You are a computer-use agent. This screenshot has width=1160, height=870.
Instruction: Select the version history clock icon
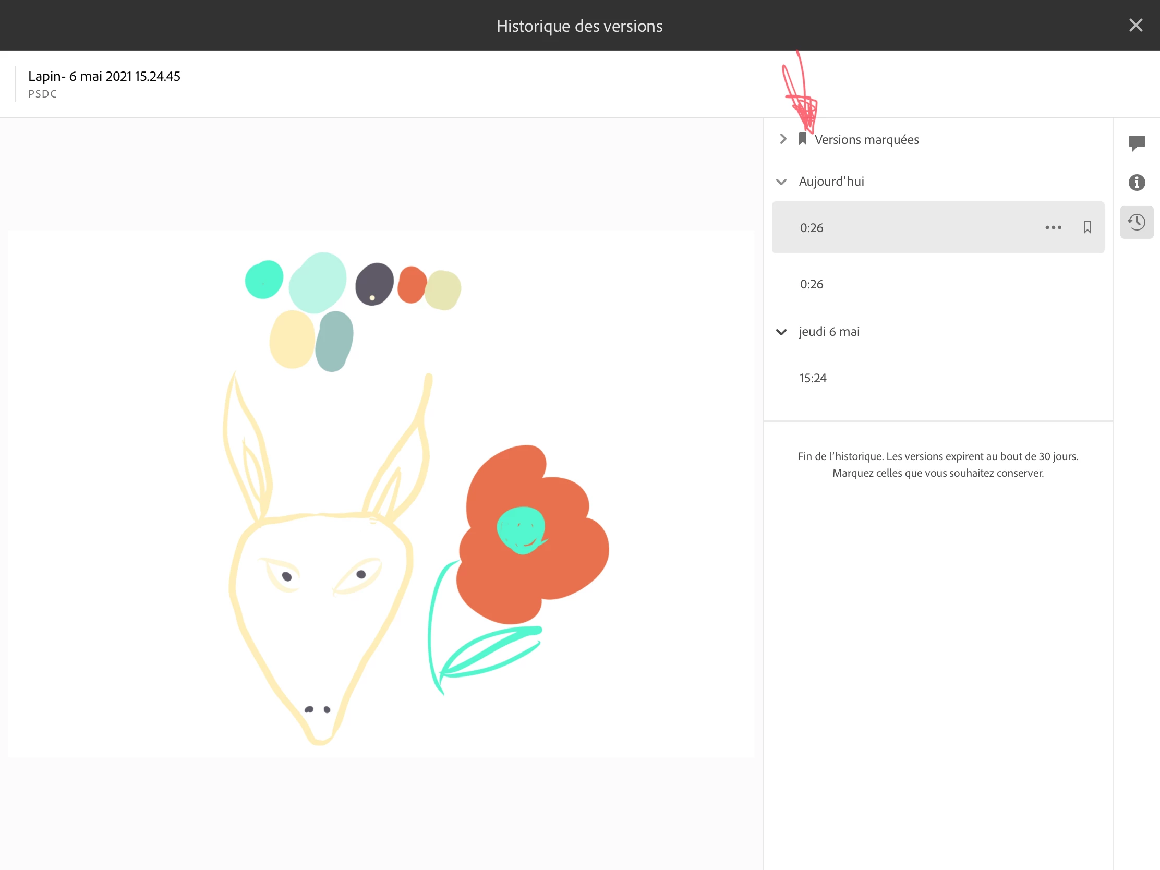click(x=1137, y=222)
